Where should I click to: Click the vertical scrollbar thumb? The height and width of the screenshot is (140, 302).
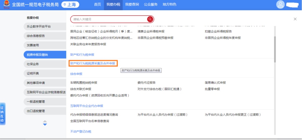click(275, 49)
